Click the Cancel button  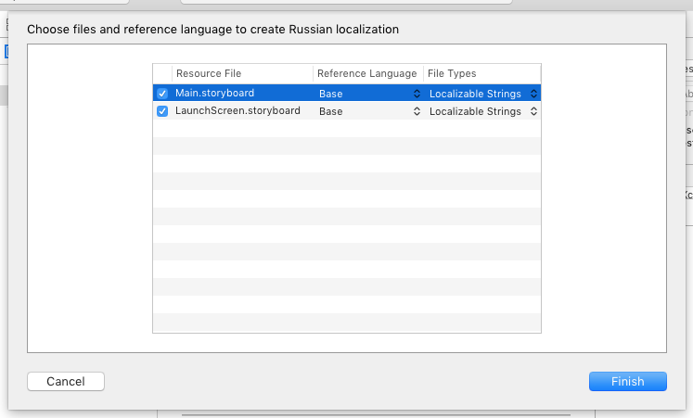[x=66, y=381]
